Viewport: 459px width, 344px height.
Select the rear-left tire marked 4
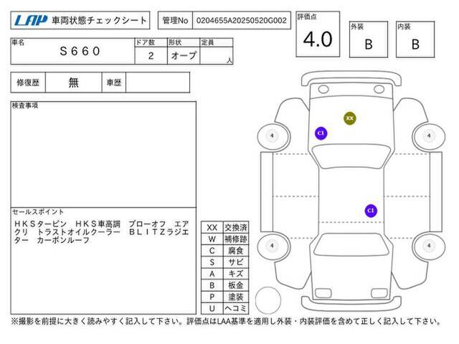click(273, 246)
